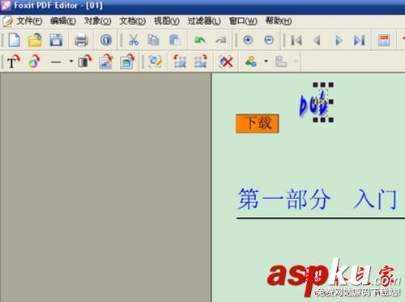Open the 视图(V) menu

coord(167,21)
